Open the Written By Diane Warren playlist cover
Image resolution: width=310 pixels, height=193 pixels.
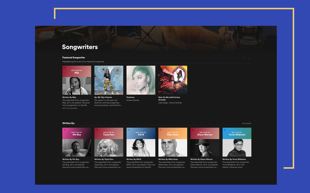tap(205, 142)
